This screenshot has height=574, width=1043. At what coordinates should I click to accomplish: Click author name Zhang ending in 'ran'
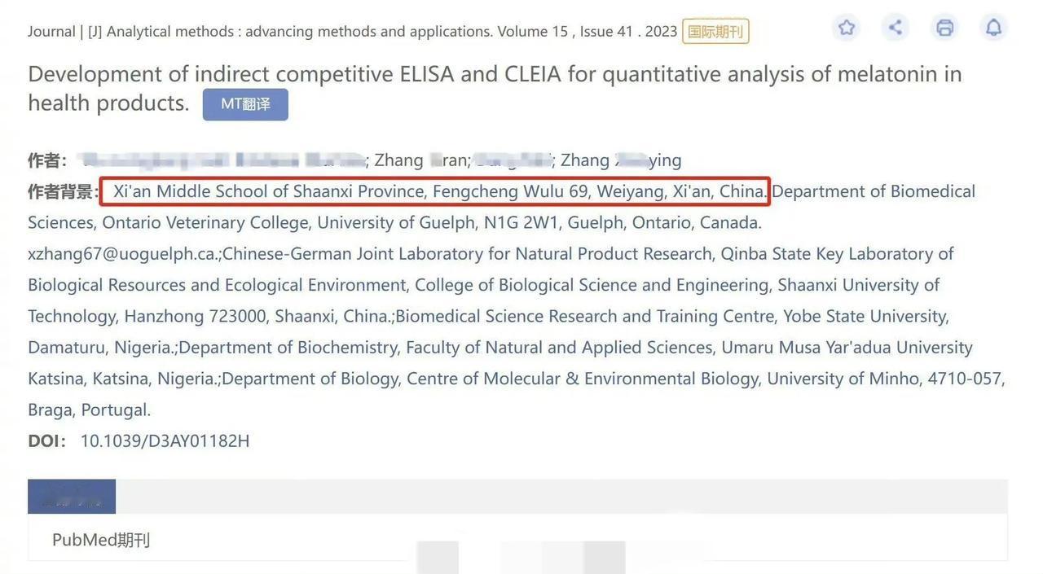tap(420, 160)
